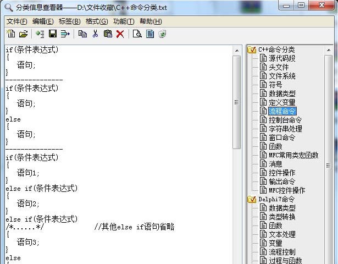Select 窗口命令 in the tree

pyautogui.click(x=282, y=137)
